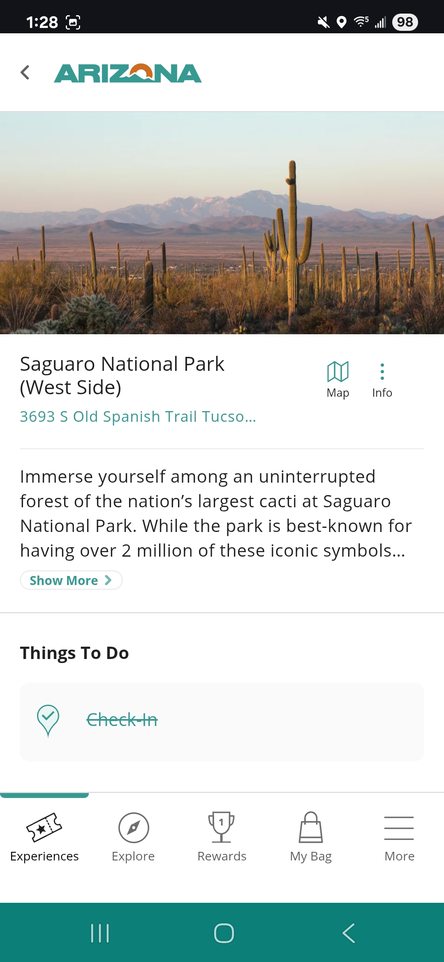Image resolution: width=444 pixels, height=962 pixels.
Task: Tap the park description paragraph
Action: click(216, 513)
